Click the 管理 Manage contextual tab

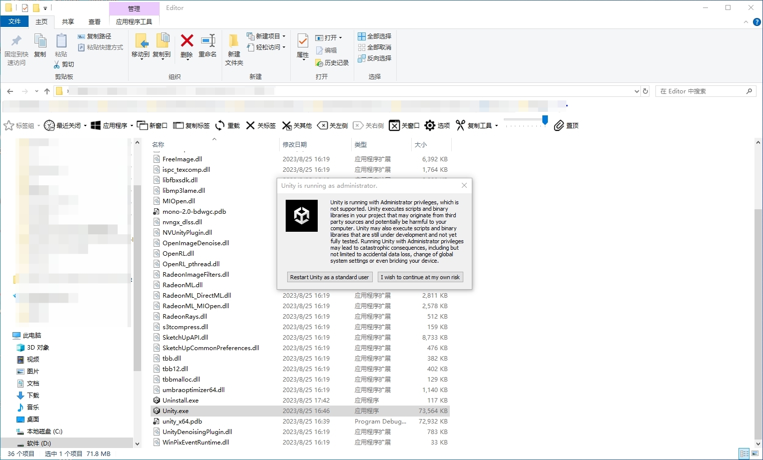point(134,8)
